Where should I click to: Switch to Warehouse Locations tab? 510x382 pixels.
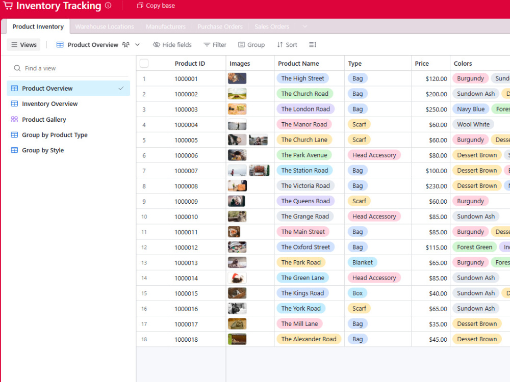[105, 26]
